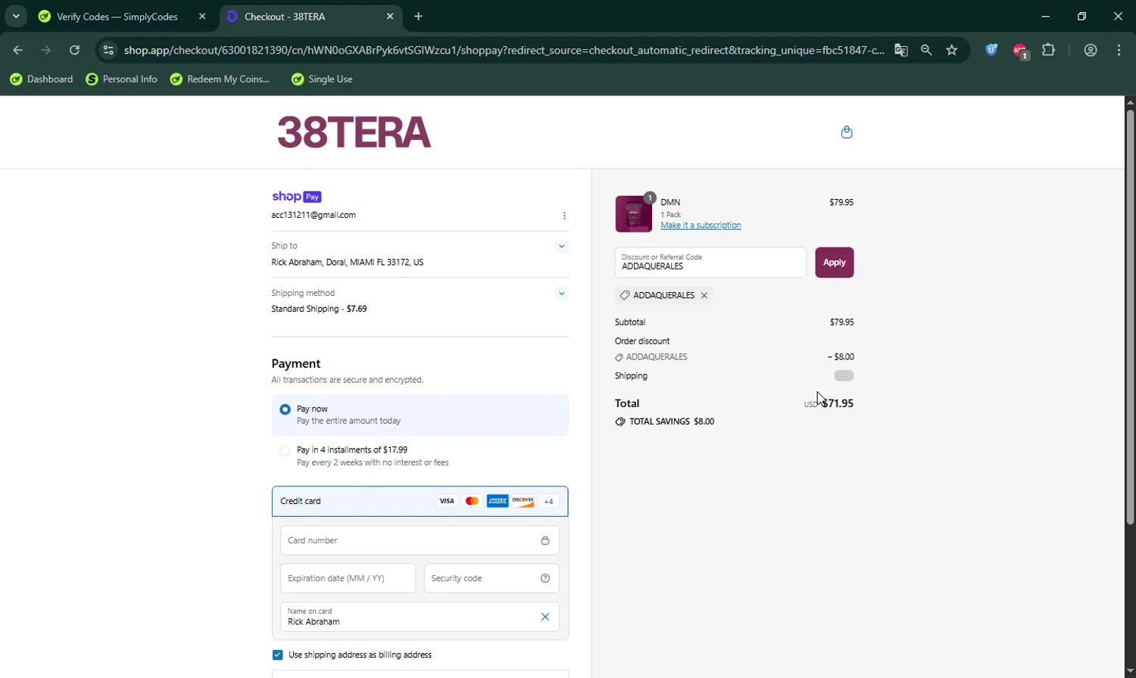
Task: Open the Redeem My Coins bookmark
Action: point(220,79)
